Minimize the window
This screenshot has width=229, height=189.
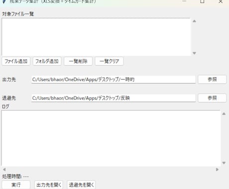coord(184,1)
